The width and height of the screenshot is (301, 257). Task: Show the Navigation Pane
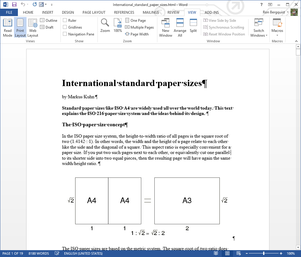pyautogui.click(x=65, y=34)
